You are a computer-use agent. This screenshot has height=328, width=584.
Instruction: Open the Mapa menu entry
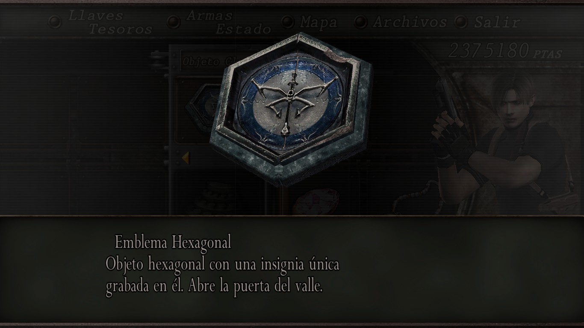(x=319, y=22)
